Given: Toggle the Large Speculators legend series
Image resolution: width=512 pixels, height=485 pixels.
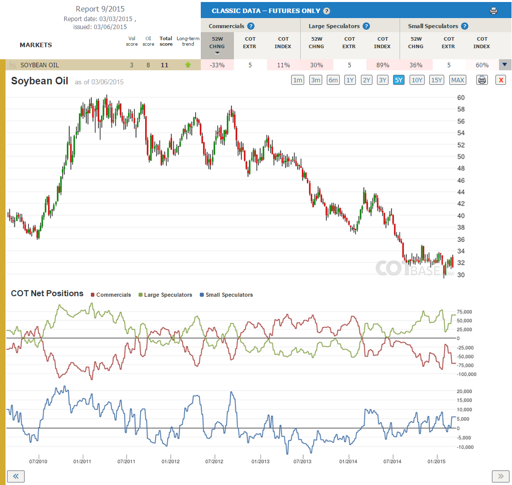Looking at the screenshot, I should coord(165,295).
